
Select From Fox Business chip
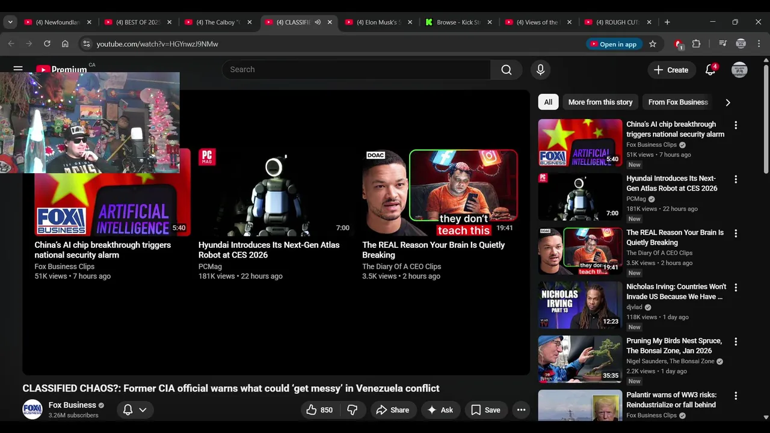point(678,102)
